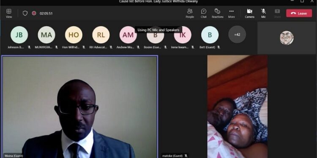Viewport: 317px width, 158px height.
Task: Click the muted mic icon beside Hon Wilfrida
Action: (x=84, y=47)
